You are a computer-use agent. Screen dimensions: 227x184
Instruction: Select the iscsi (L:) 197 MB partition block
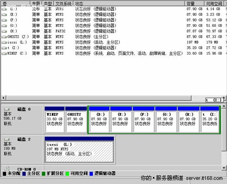point(79,150)
